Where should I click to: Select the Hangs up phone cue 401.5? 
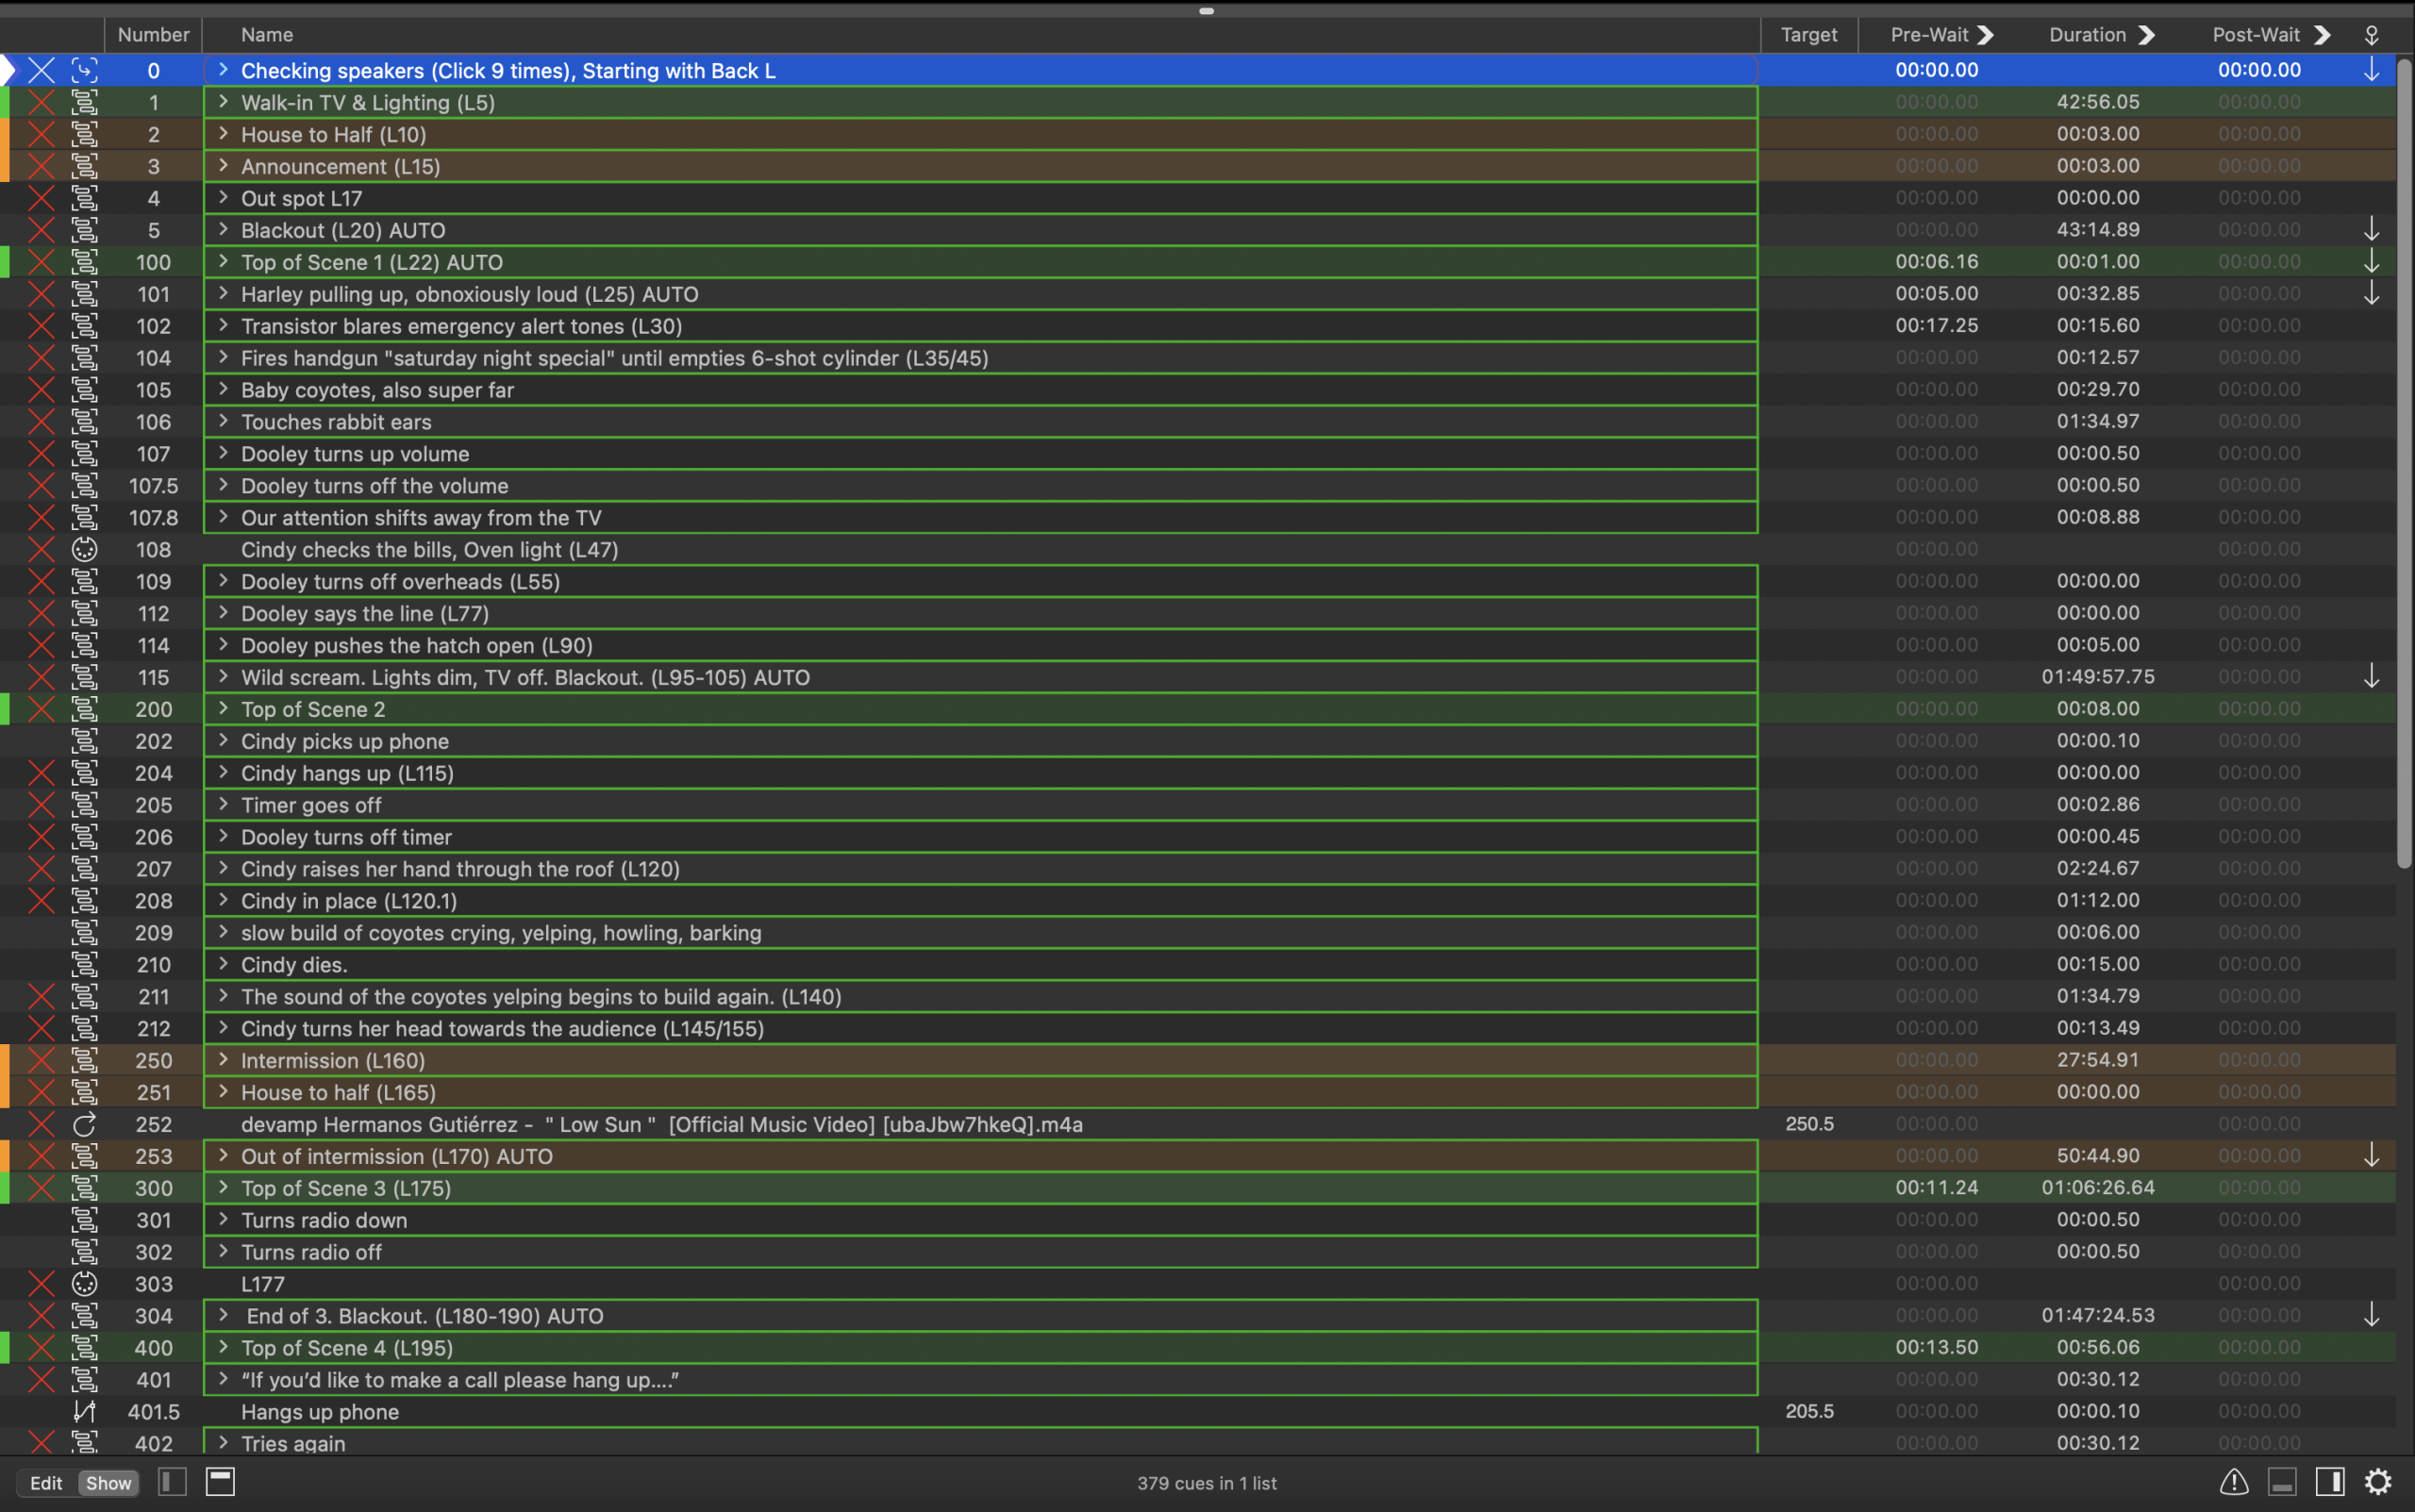coord(320,1411)
